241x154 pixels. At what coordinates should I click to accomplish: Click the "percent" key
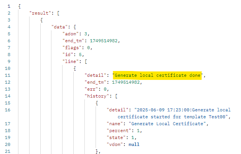pyautogui.click(x=119, y=131)
